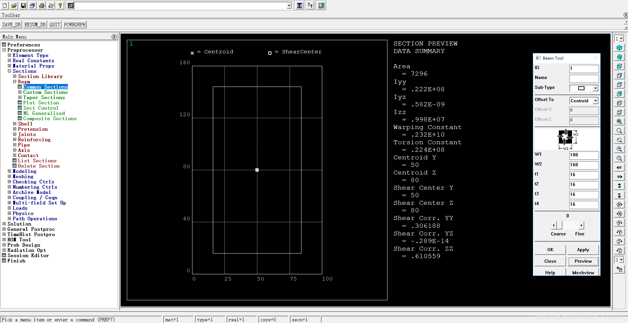Collapse the Main Menu panel chevron
Screen dimensions: 628x323
[114, 37]
